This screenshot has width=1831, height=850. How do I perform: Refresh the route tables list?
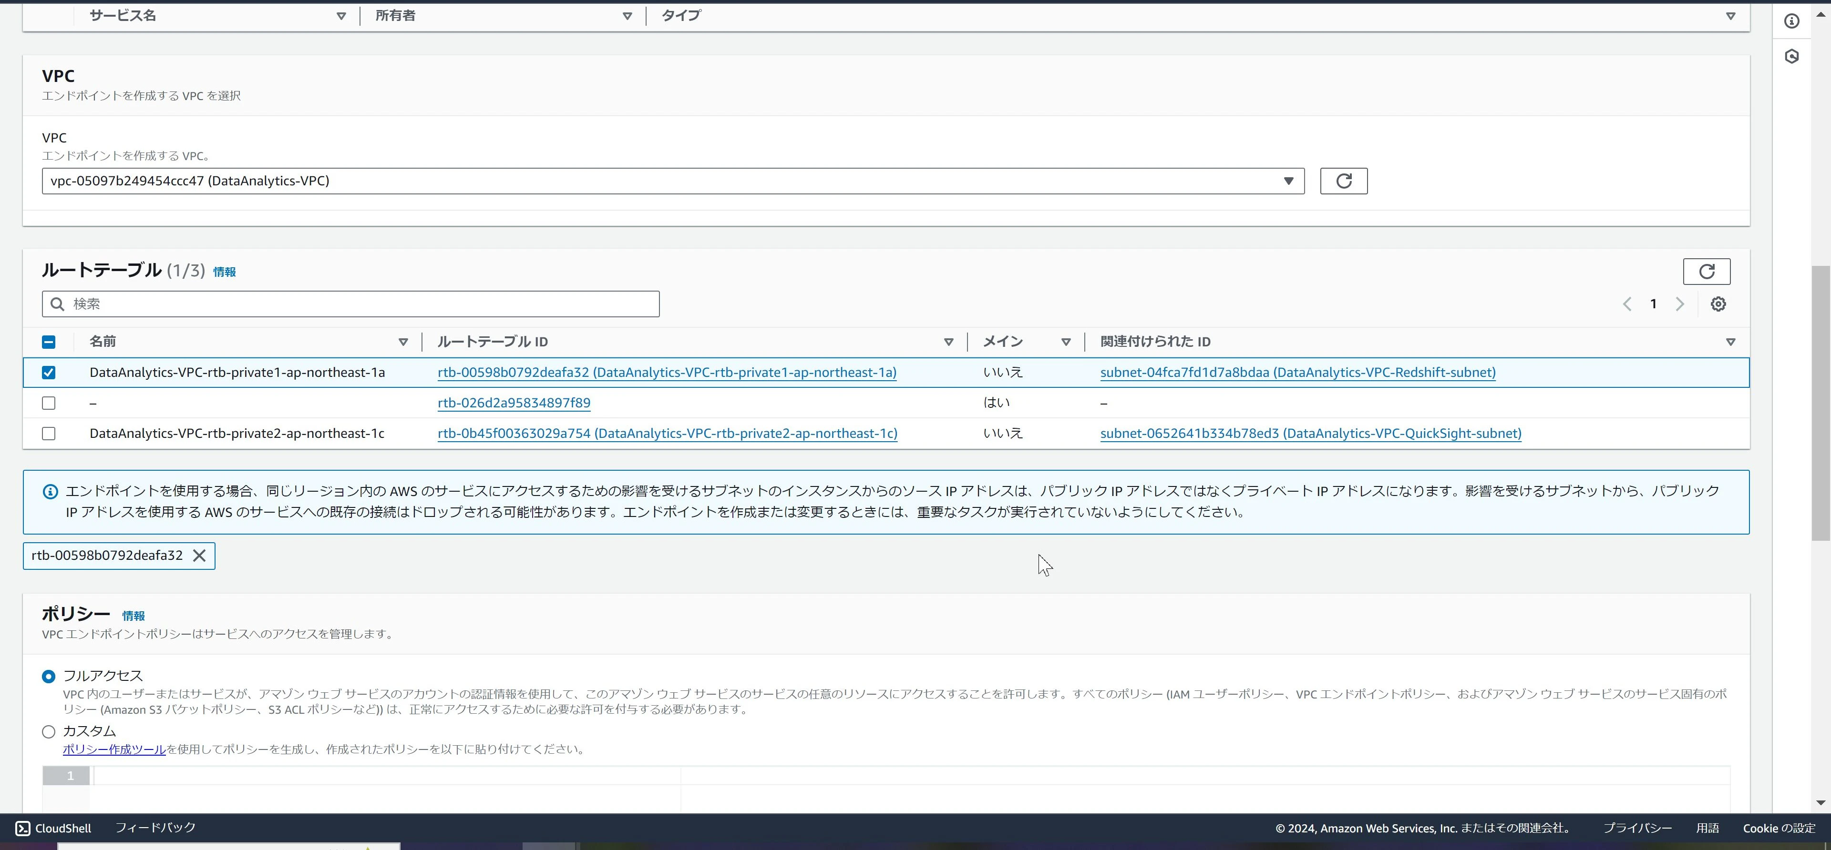coord(1706,271)
